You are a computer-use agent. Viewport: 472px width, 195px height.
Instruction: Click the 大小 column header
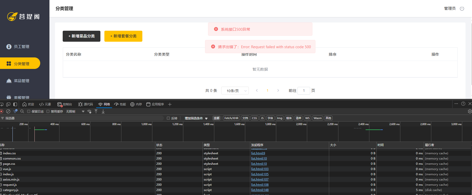353,145
